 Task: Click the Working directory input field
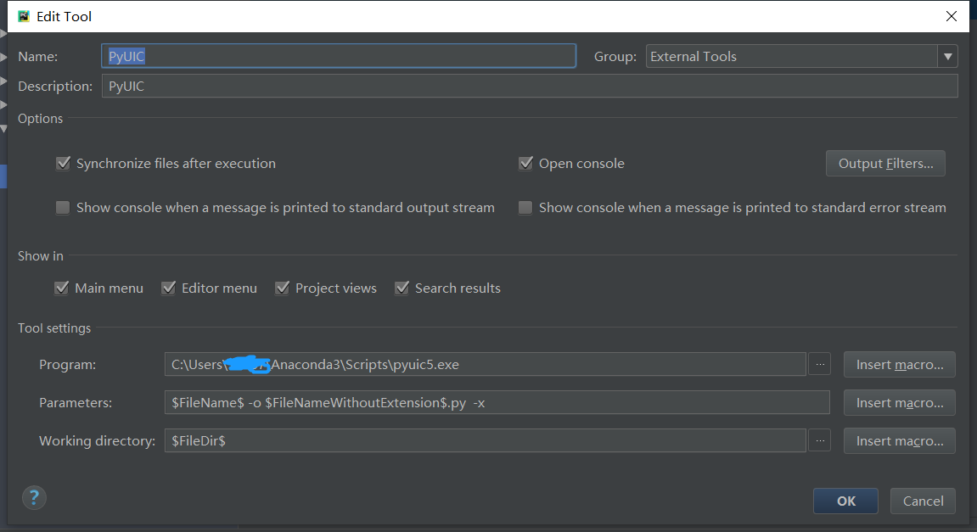click(486, 441)
